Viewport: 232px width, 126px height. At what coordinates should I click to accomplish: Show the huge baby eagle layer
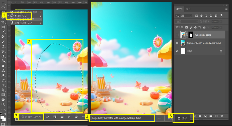tap(177, 35)
